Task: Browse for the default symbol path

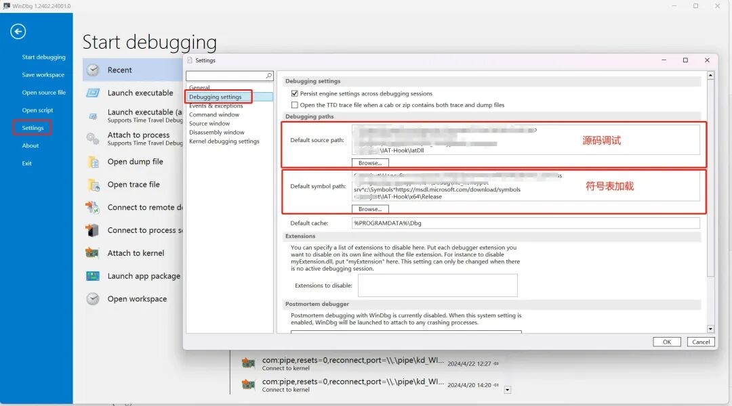Action: [x=370, y=209]
